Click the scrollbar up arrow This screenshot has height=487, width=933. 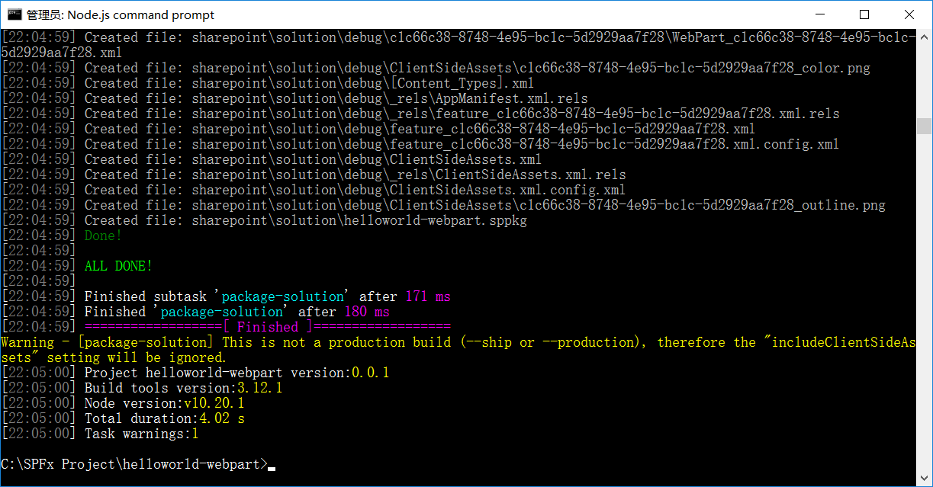(925, 37)
